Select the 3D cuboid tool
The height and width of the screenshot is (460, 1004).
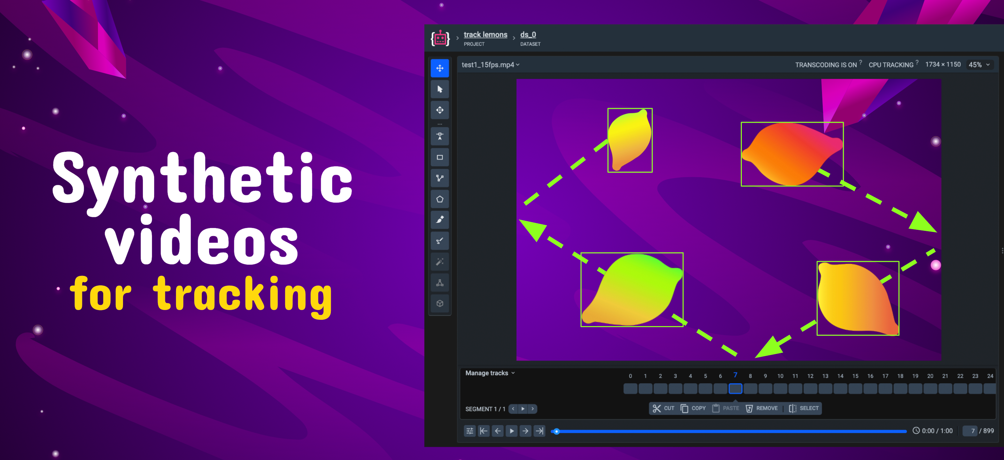(440, 303)
